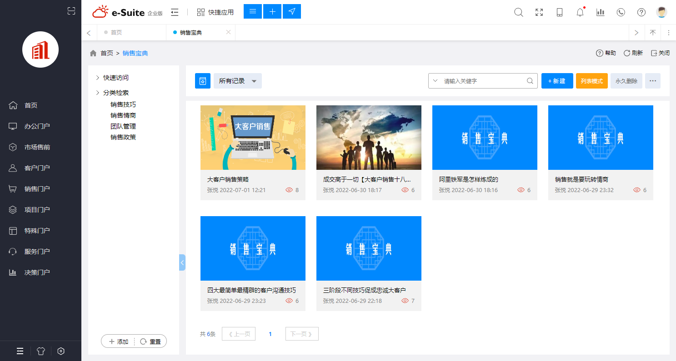Open the global search magnifier icon
The height and width of the screenshot is (361, 676).
[518, 12]
